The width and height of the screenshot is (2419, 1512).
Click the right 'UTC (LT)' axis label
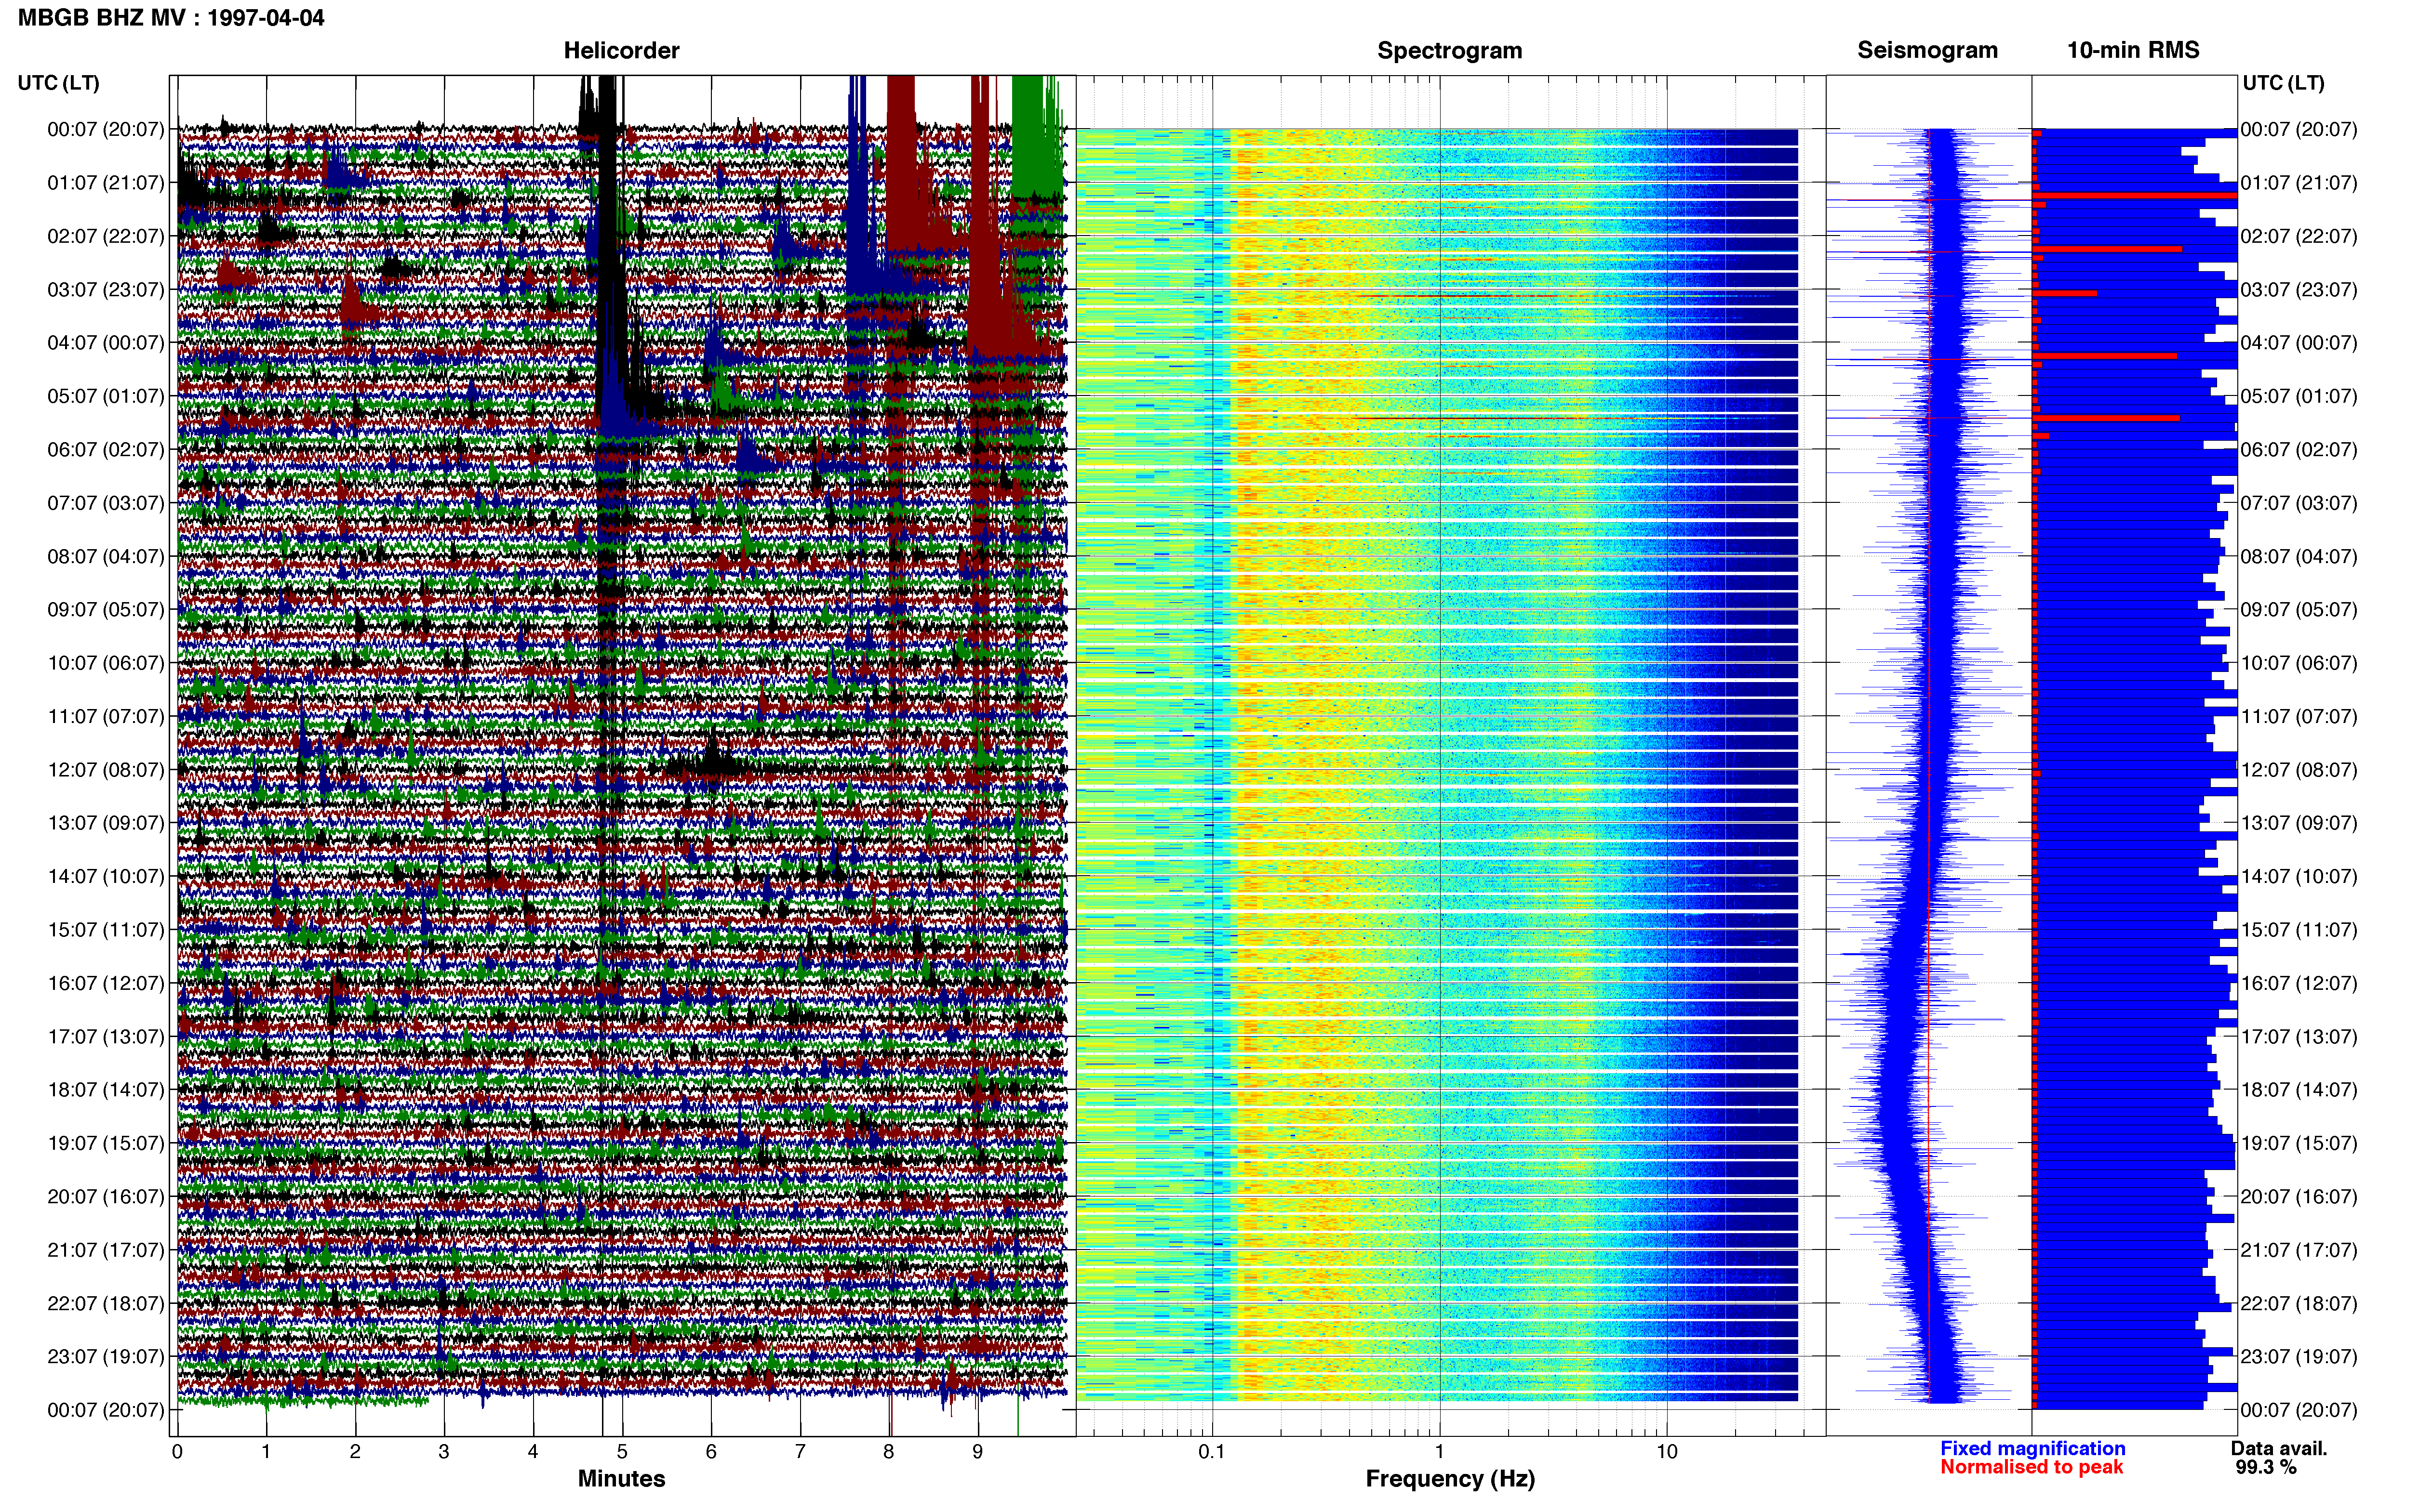[x=2283, y=83]
